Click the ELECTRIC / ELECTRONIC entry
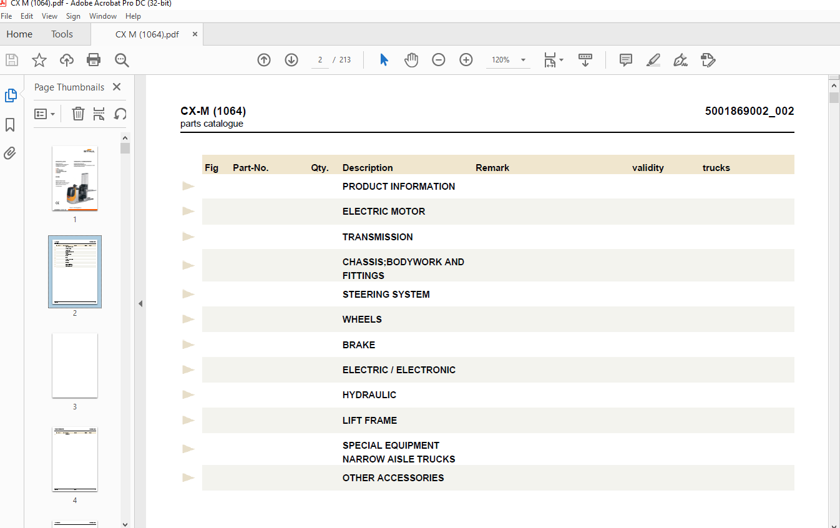840x528 pixels. (399, 370)
